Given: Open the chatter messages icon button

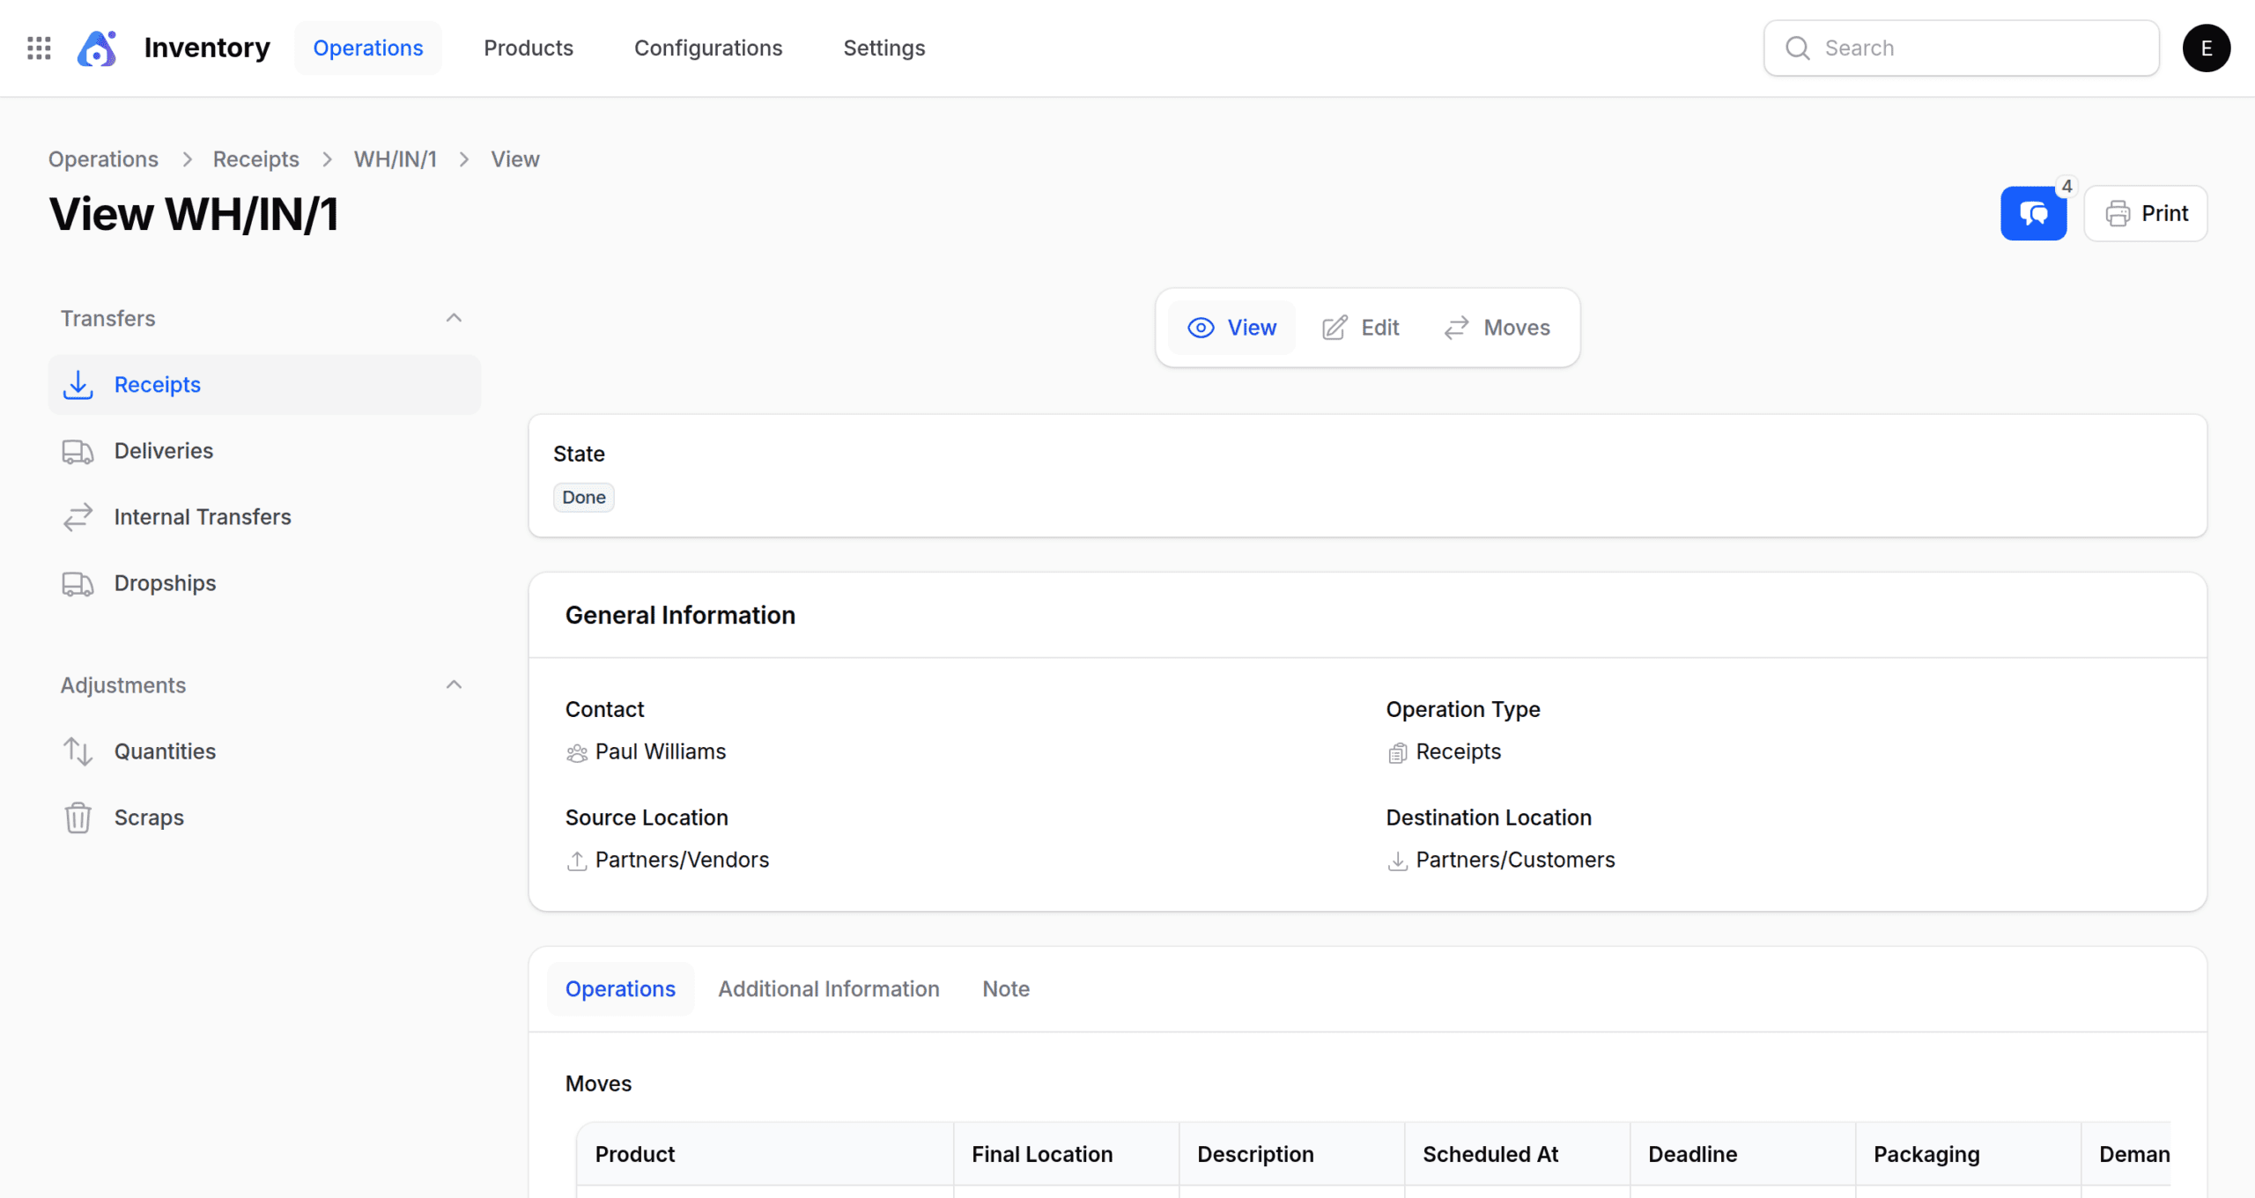Looking at the screenshot, I should pyautogui.click(x=2033, y=213).
